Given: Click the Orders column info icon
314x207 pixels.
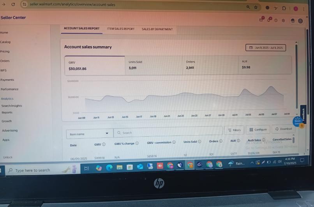Looking at the screenshot, I should [x=221, y=141].
